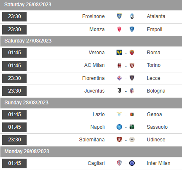The height and width of the screenshot is (170, 182).
Task: Click the 01:45 time box for Lazio match
Action: [14, 114]
